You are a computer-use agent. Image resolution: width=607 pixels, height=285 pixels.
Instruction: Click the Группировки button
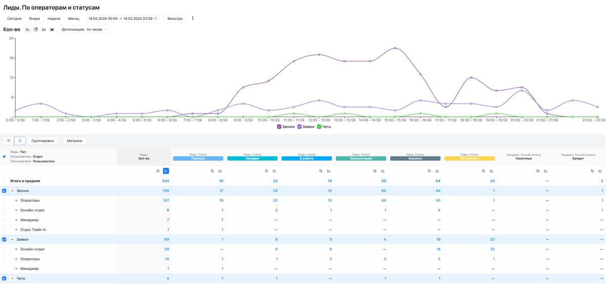(42, 141)
